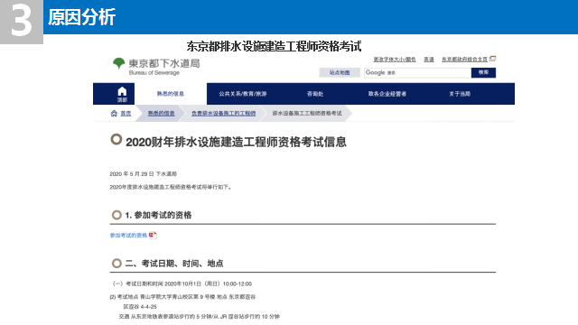
Task: Click the small house icon in breadcrumb
Action: [x=114, y=113]
